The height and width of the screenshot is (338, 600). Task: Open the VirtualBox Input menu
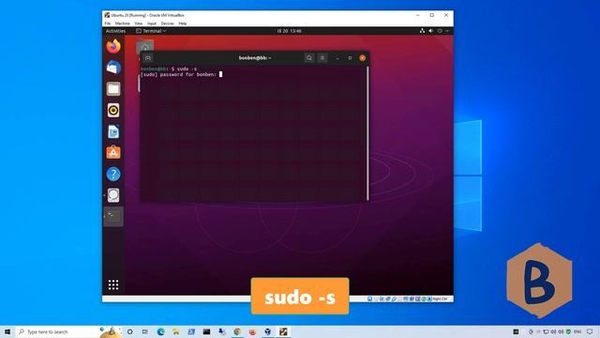pyautogui.click(x=152, y=23)
